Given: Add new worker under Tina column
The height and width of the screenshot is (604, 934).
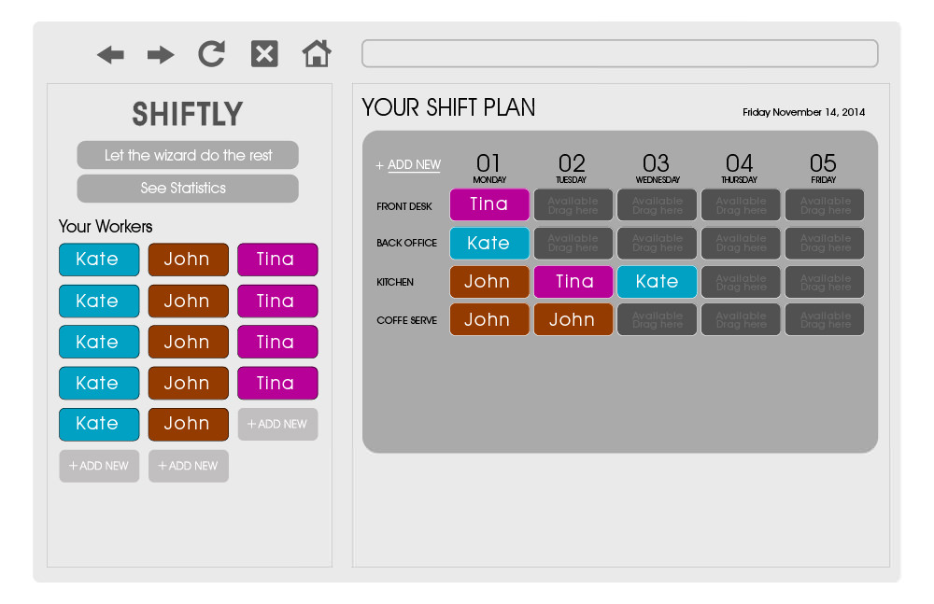Looking at the screenshot, I should [277, 424].
